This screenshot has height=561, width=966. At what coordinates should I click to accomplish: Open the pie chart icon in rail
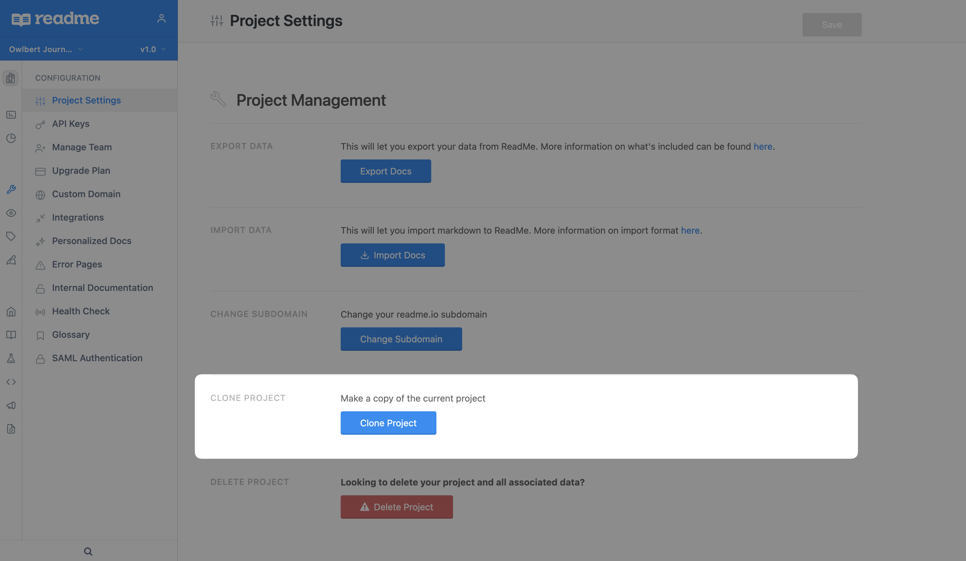point(11,138)
